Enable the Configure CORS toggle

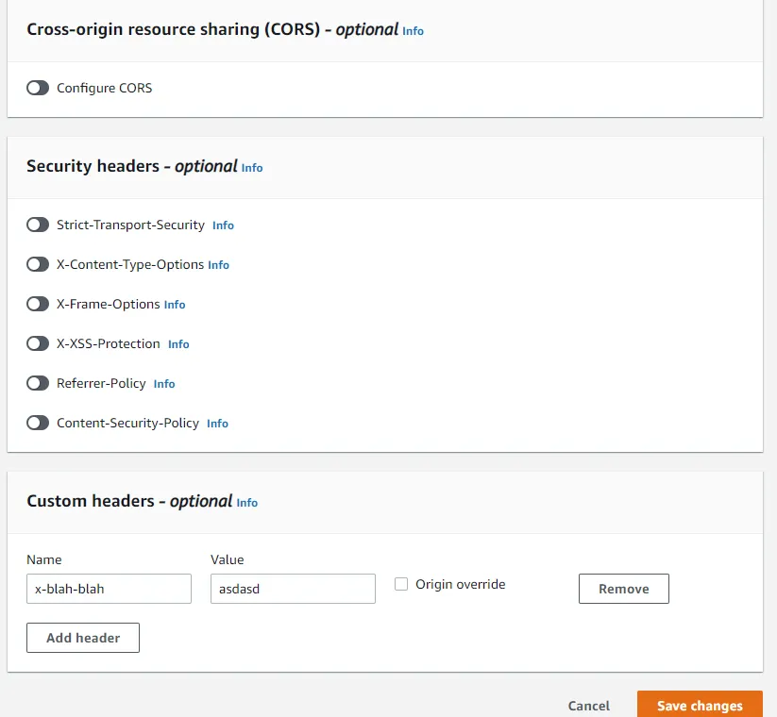[x=38, y=88]
